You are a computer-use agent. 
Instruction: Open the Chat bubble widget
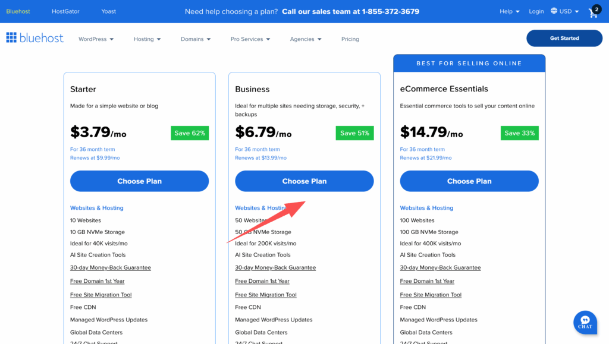tap(585, 321)
